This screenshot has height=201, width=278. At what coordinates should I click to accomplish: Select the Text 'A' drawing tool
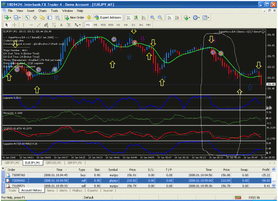coord(61,25)
